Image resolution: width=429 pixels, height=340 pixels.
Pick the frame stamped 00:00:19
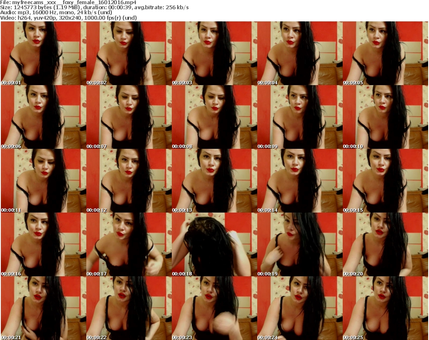tap(300, 244)
